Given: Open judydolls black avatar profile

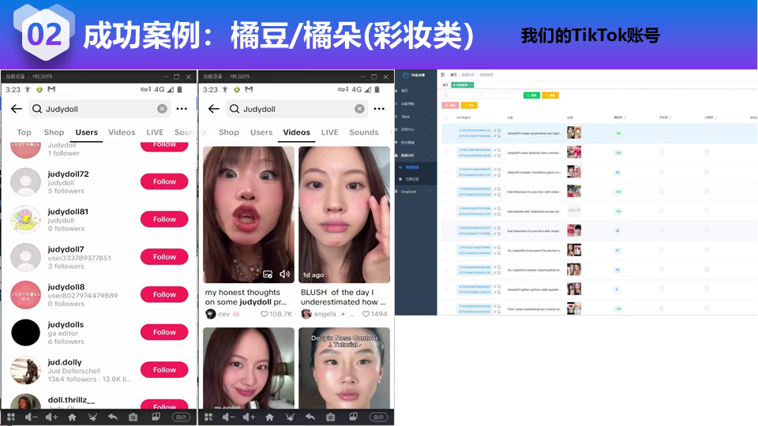Looking at the screenshot, I should [x=25, y=332].
